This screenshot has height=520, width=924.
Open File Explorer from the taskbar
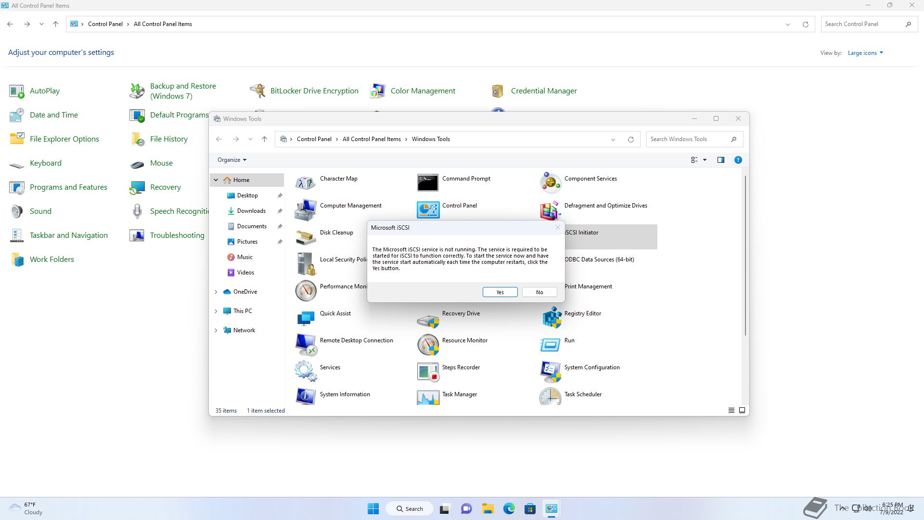tap(488, 508)
